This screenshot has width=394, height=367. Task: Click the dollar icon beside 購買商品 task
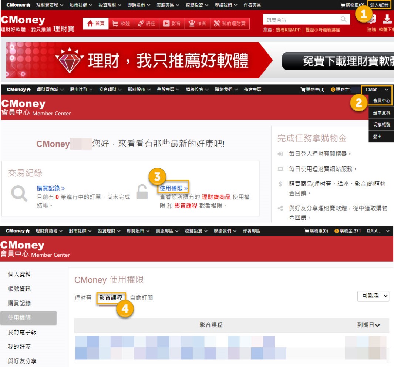tap(280, 184)
